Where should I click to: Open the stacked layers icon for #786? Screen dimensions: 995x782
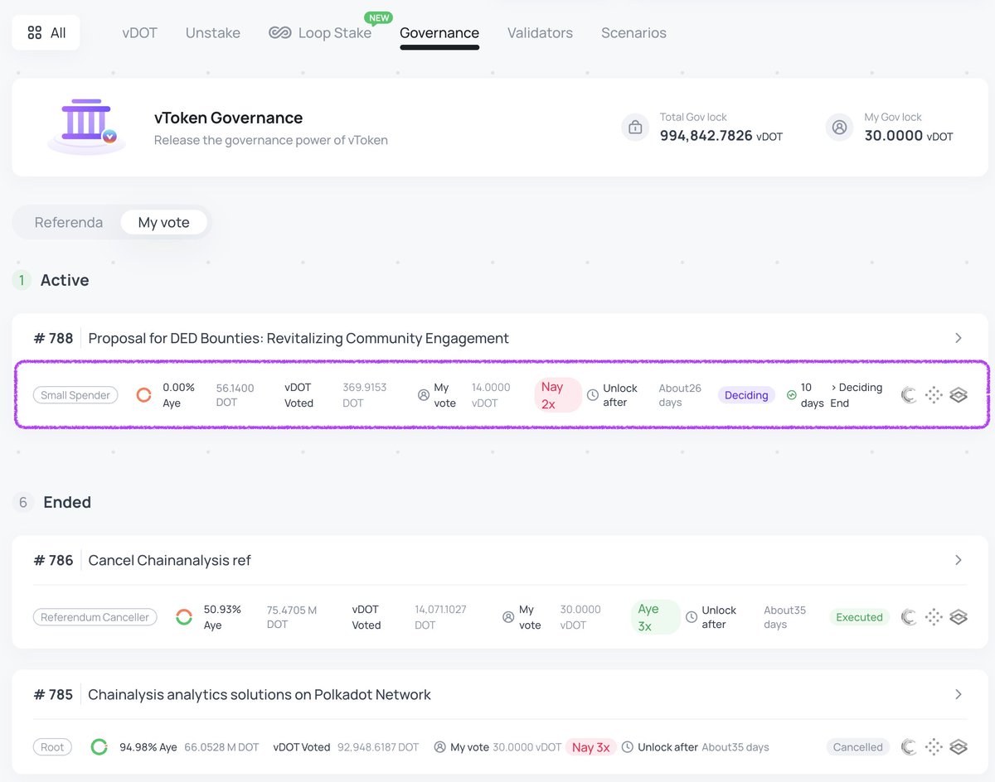[x=959, y=617]
